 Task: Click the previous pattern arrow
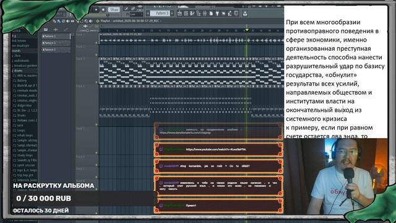point(148,13)
